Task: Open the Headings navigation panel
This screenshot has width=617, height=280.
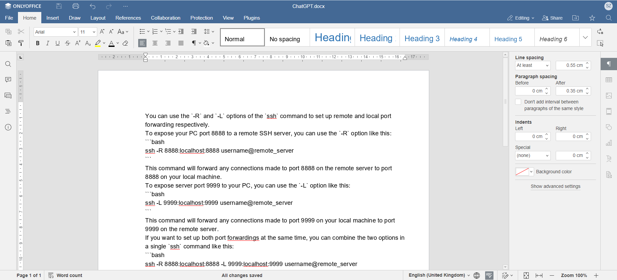Action: pos(8,111)
